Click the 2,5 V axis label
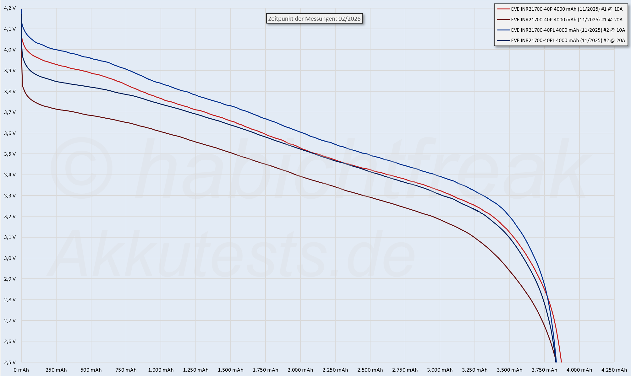Screen dimensions: 631x376 (9, 362)
